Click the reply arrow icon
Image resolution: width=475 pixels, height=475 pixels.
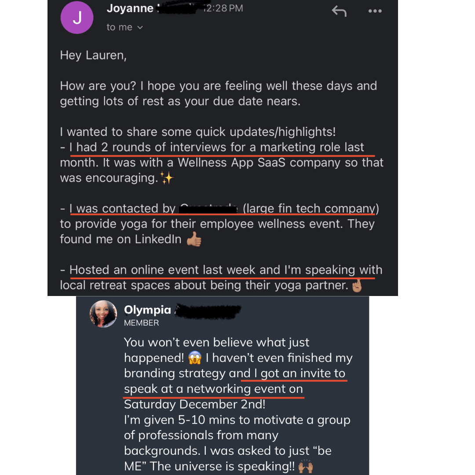(x=339, y=11)
